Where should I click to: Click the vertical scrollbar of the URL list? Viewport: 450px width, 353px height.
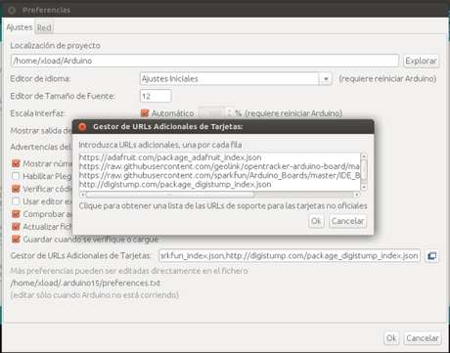click(364, 169)
